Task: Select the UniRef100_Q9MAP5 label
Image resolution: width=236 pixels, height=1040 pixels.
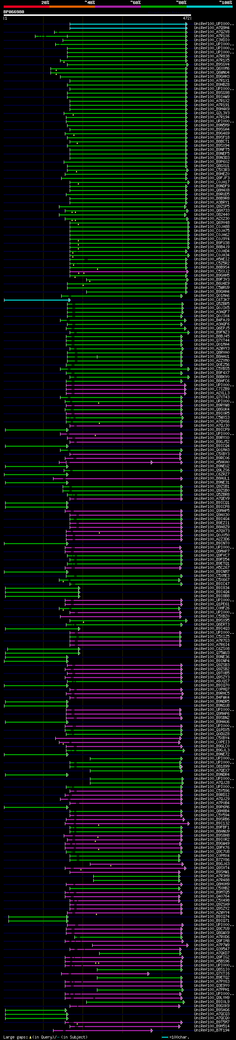Action: pos(212,511)
